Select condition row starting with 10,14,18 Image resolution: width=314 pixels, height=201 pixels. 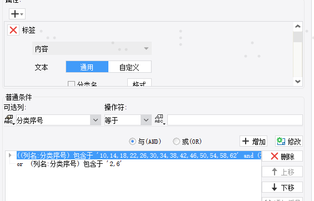[x=139, y=155]
